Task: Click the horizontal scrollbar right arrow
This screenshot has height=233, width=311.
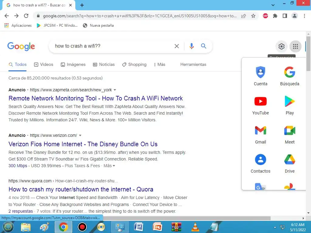Action: coord(303,218)
